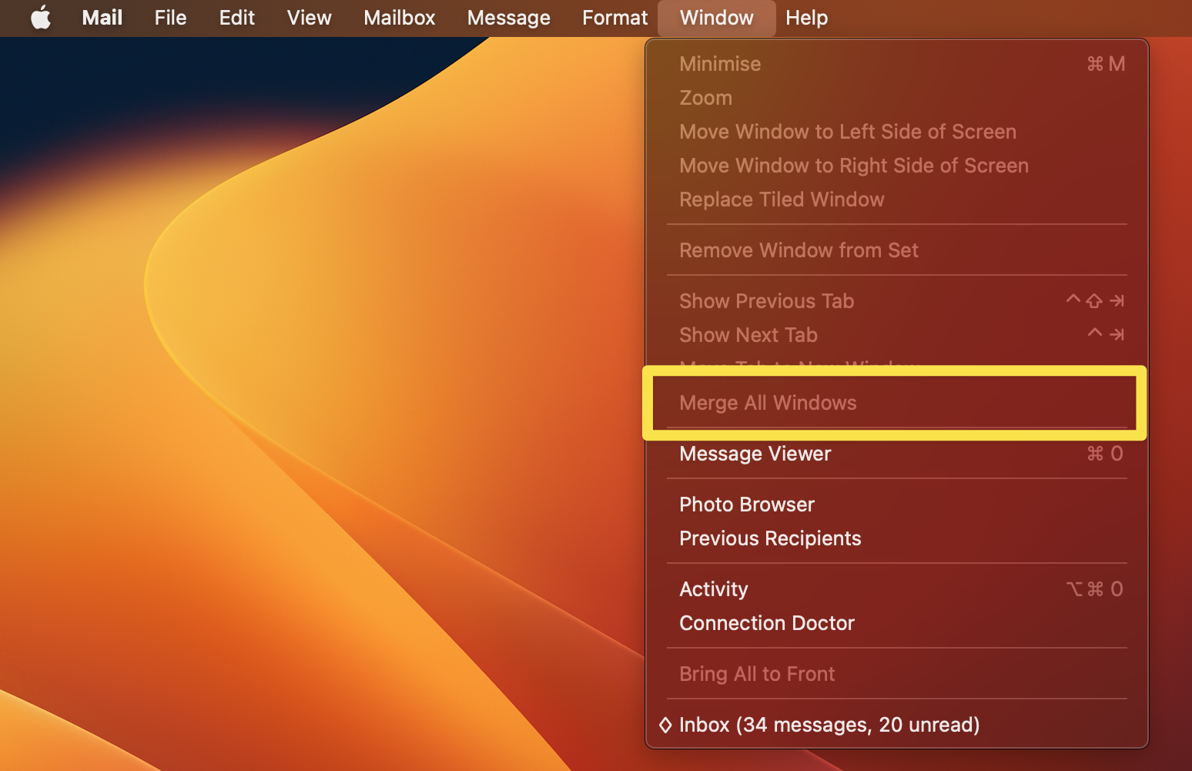
Task: Click the Mail menu
Action: tap(102, 18)
